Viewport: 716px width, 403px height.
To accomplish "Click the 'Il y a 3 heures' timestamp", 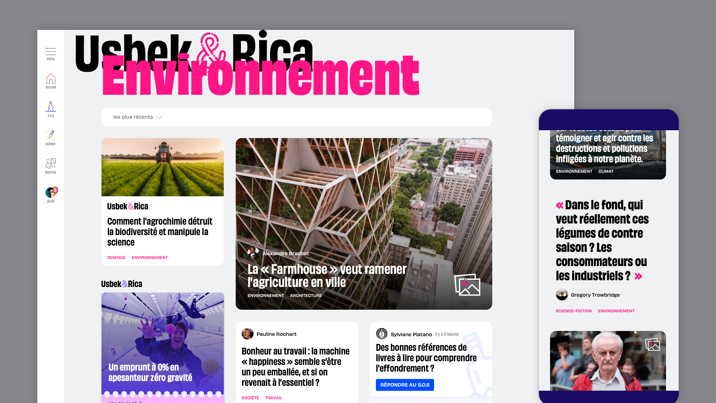I will point(447,334).
